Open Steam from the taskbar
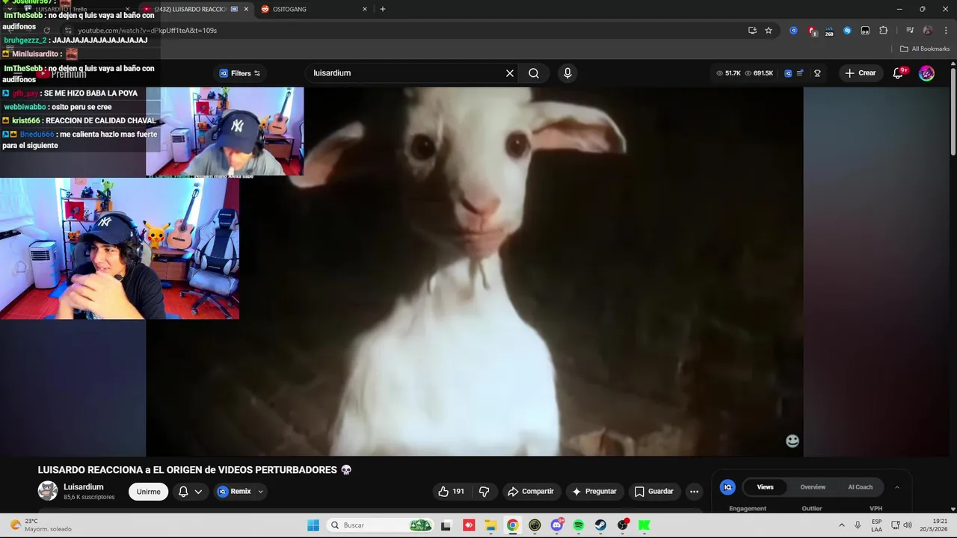The height and width of the screenshot is (538, 957). point(600,525)
